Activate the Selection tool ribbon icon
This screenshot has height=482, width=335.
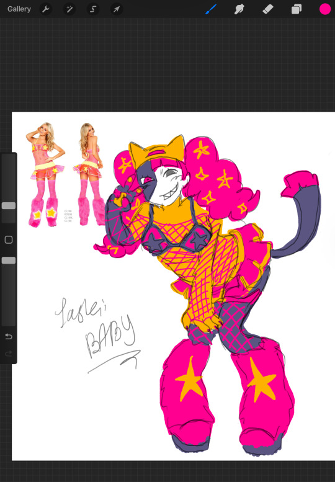coord(93,9)
